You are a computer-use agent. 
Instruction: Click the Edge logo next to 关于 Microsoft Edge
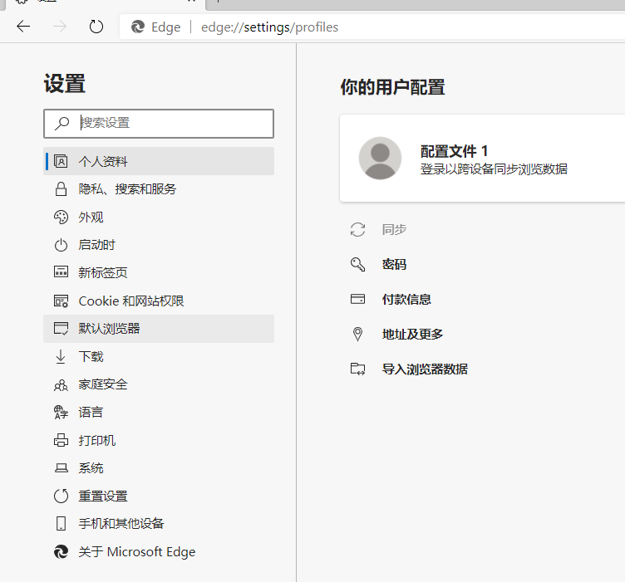coord(61,552)
